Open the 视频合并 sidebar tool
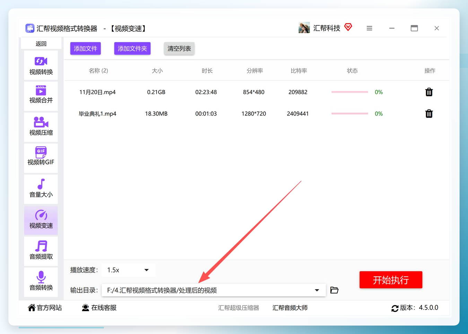Viewport: 468px width, 334px height. (x=41, y=96)
